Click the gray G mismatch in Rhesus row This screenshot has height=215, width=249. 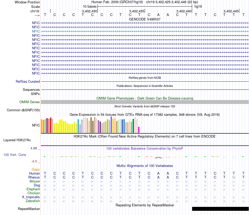point(234,177)
